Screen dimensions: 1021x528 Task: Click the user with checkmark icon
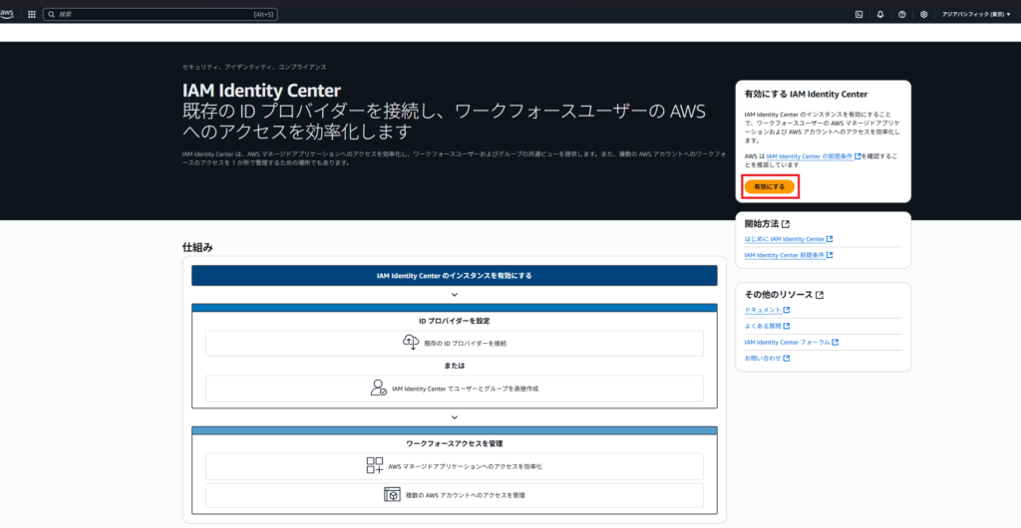(379, 389)
